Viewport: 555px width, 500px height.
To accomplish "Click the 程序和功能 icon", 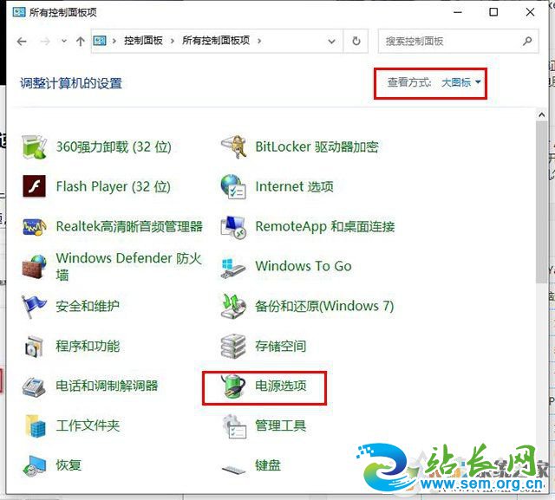I will point(34,346).
